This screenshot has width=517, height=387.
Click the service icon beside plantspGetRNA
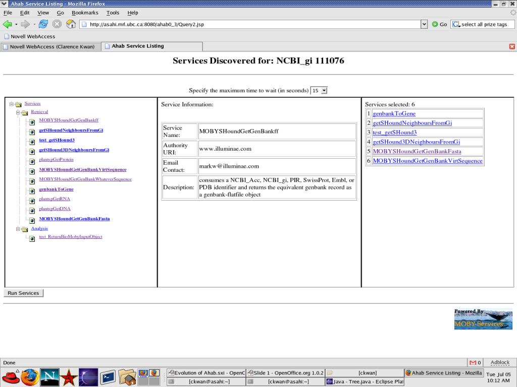[x=32, y=201]
